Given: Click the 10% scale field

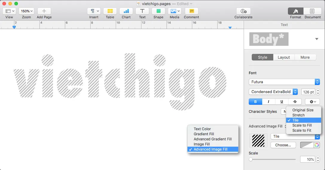Looking at the screenshot, I should tap(307, 160).
